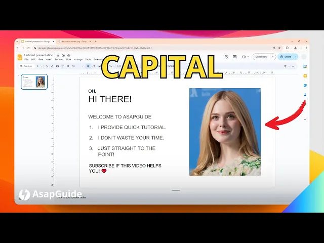Screen dimensions: 324x243
Task: Open the Format menu
Action: [59, 60]
